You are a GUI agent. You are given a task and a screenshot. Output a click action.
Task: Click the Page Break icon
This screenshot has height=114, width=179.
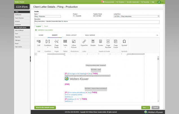(56, 43)
